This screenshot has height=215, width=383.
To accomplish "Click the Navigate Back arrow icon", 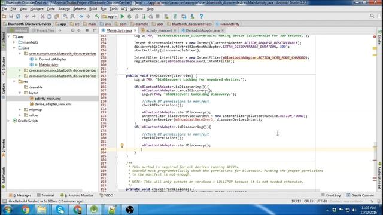I will click(x=81, y=16).
